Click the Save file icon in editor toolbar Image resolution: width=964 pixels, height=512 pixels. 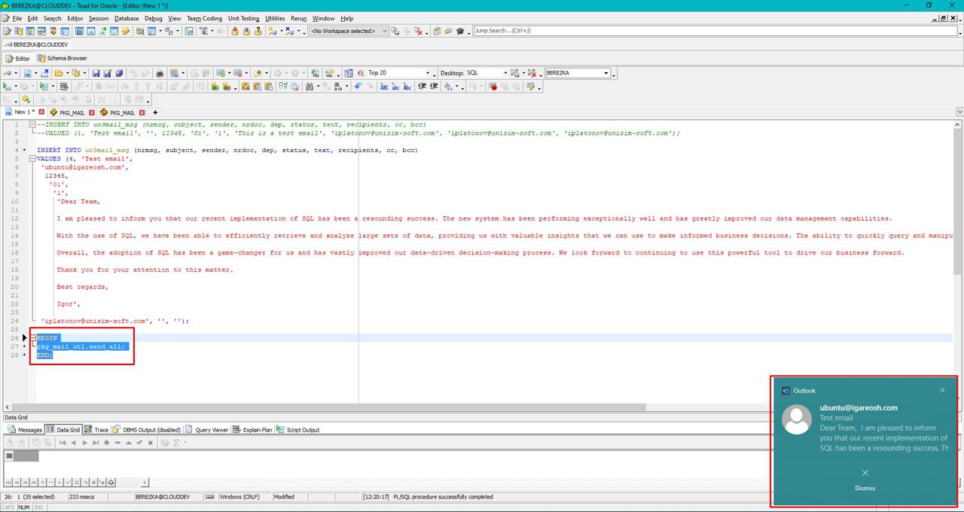(x=96, y=73)
